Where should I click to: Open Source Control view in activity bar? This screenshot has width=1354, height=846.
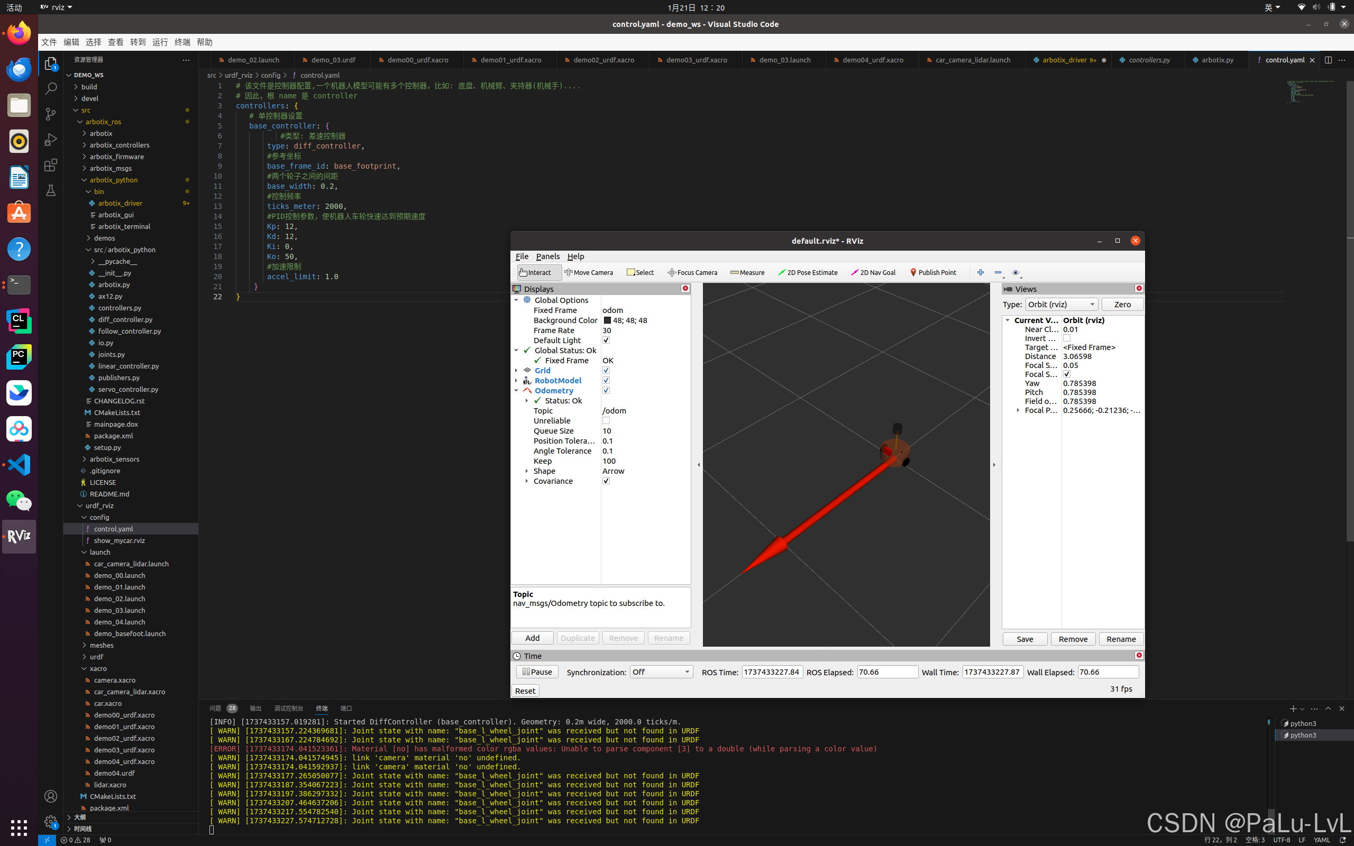pyautogui.click(x=50, y=114)
